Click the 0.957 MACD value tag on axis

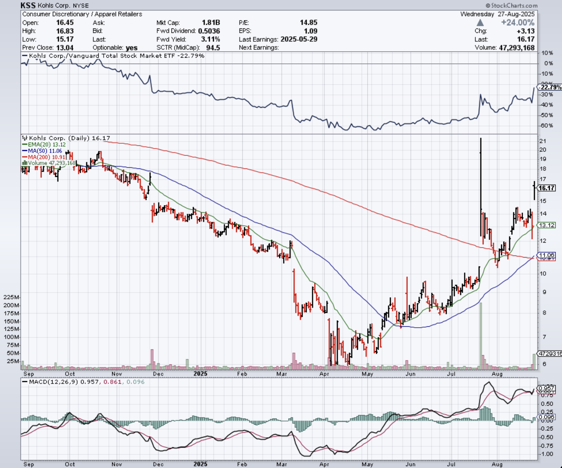point(546,388)
